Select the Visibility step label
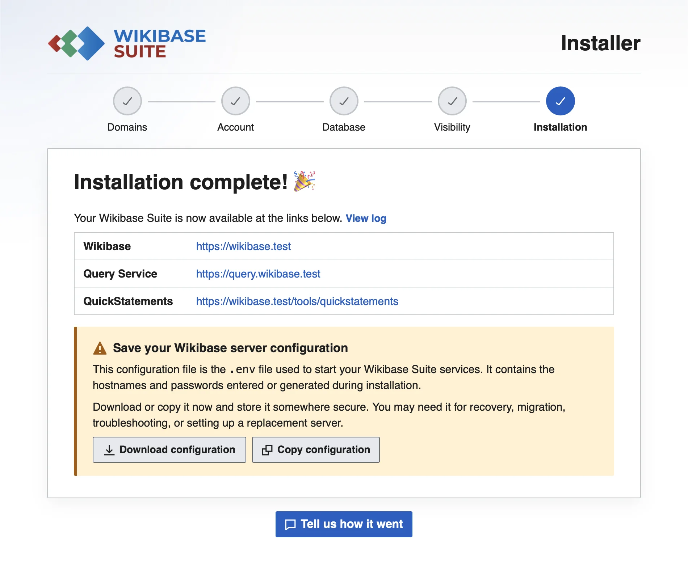The height and width of the screenshot is (563, 688). click(452, 127)
